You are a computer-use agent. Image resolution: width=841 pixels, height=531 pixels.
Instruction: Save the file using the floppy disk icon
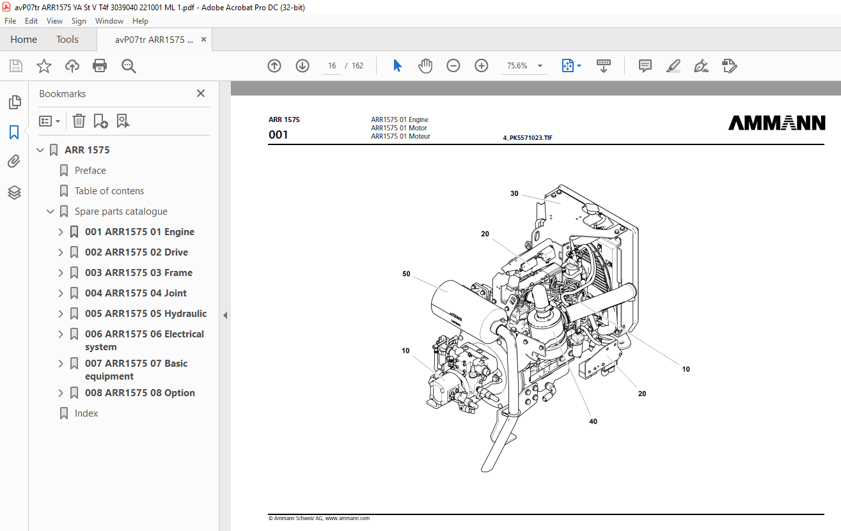16,66
